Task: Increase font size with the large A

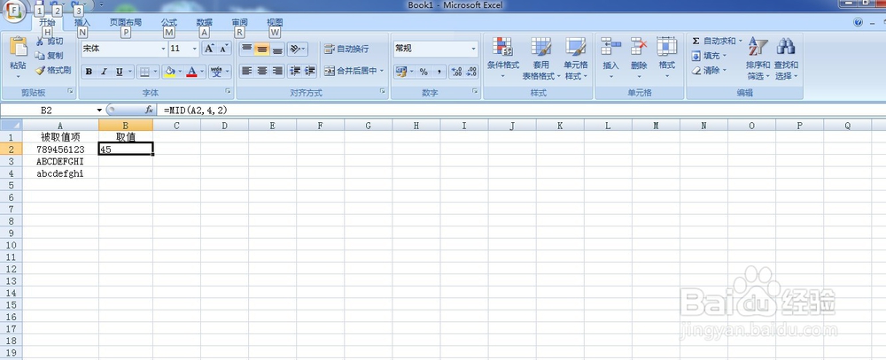Action: click(x=208, y=49)
